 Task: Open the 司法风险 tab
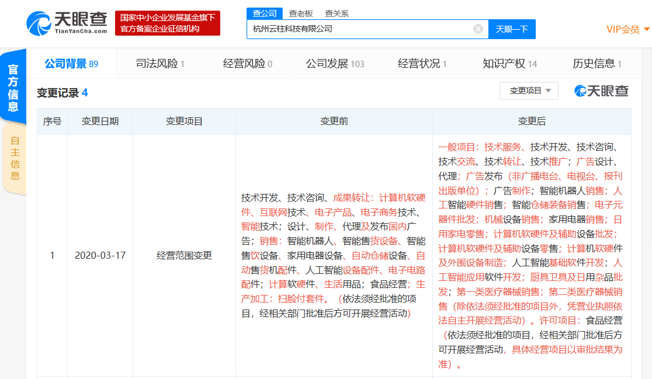pyautogui.click(x=158, y=63)
